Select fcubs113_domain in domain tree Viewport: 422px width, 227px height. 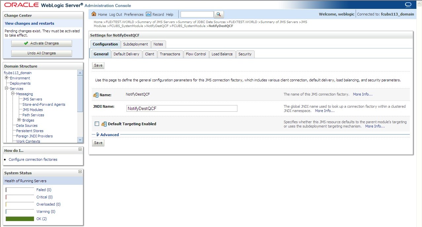tap(18, 73)
